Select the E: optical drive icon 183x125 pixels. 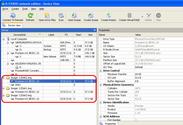point(17,67)
